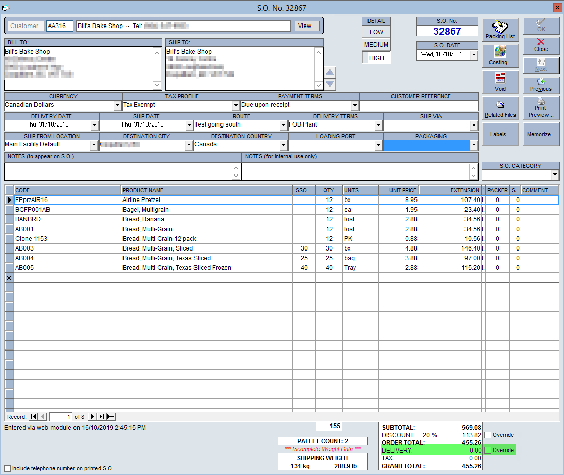Void this sales order
This screenshot has height=475, width=564.
(x=500, y=82)
